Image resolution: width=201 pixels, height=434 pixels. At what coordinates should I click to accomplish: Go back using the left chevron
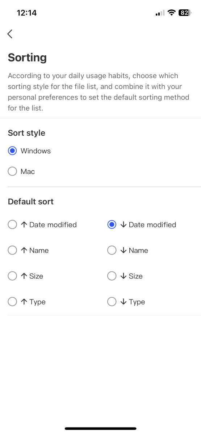coord(10,34)
